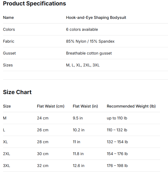Select the 176 – 198 lb weight cell
Image resolution: width=168 pixels, height=175 pixels.
pyautogui.click(x=117, y=166)
